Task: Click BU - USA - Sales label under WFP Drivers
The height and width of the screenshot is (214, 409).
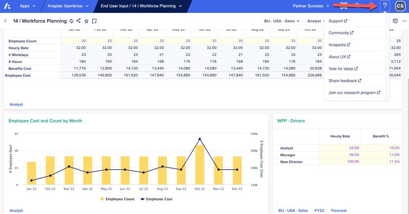Action: [x=293, y=210]
